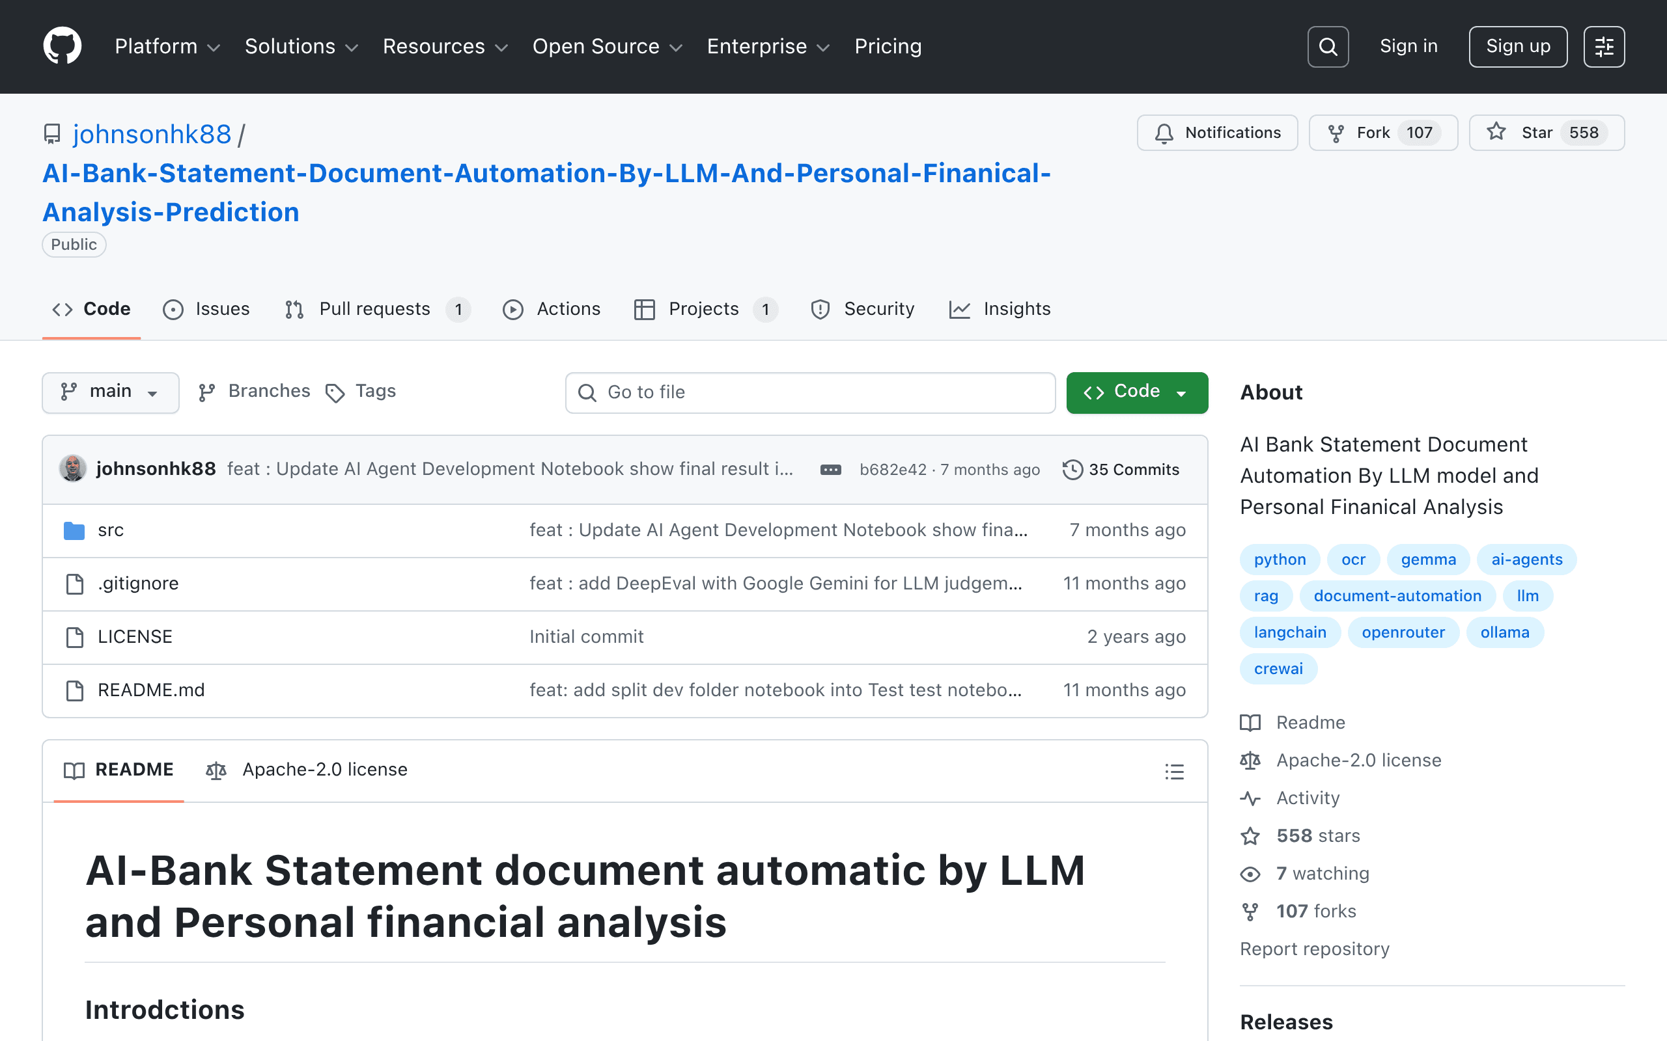
Task: Star this repository
Action: pos(1547,133)
